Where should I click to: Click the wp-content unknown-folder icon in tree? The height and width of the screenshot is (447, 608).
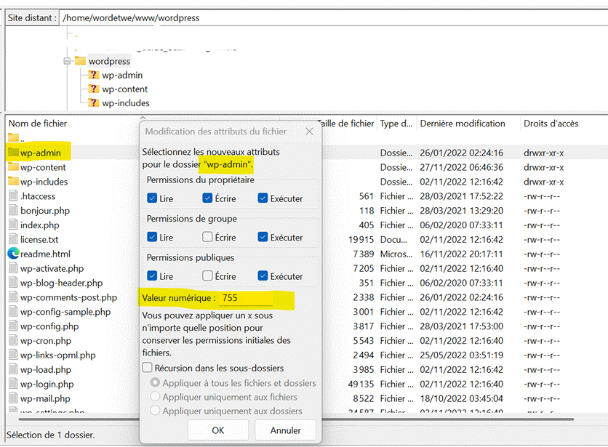[93, 89]
